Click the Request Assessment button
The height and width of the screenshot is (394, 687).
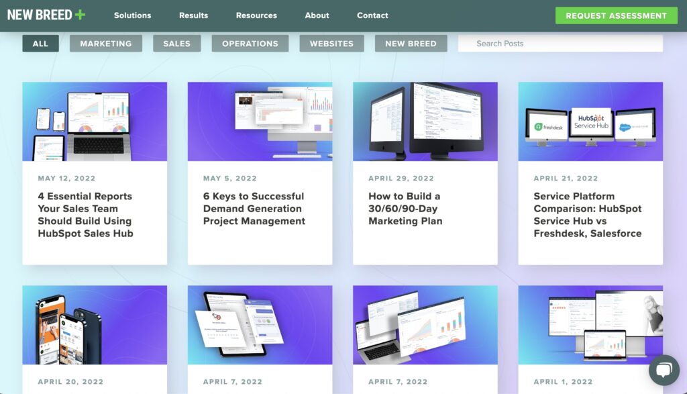click(616, 15)
